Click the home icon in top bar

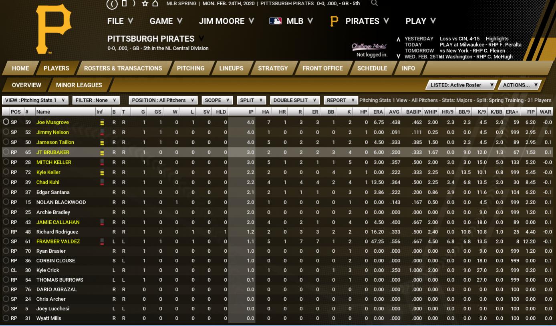click(155, 4)
